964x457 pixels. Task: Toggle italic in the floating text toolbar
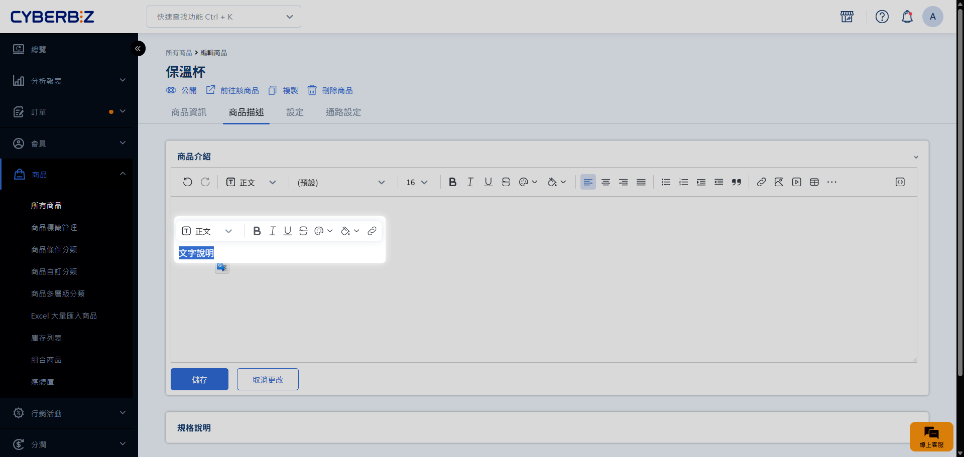click(x=272, y=231)
